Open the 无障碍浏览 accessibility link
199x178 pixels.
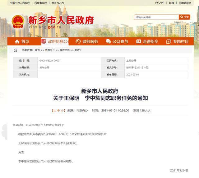click(185, 3)
